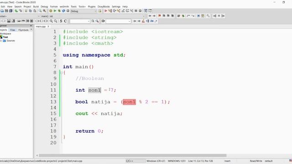Click the Jump back arrow icon

tap(150, 16)
